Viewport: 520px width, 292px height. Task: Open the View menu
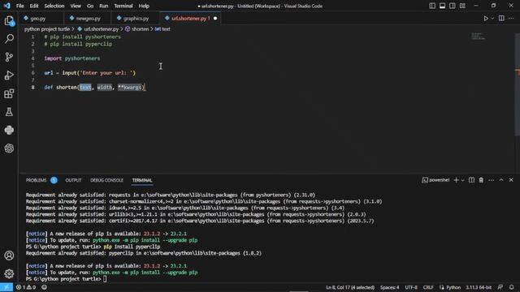click(x=76, y=6)
